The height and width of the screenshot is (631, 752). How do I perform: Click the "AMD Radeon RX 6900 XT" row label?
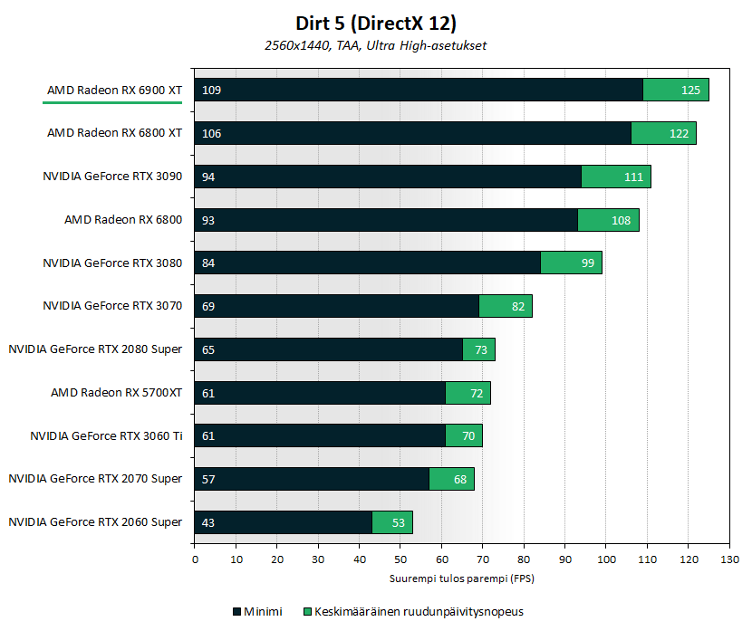(115, 90)
